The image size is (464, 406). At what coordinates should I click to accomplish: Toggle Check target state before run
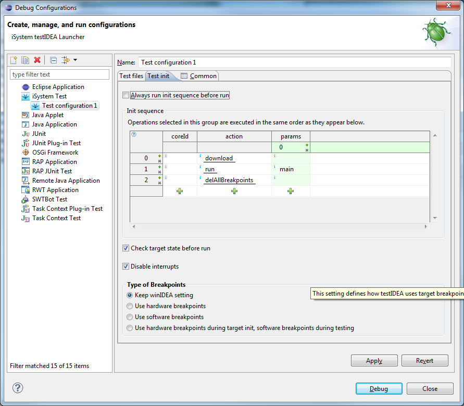(126, 248)
